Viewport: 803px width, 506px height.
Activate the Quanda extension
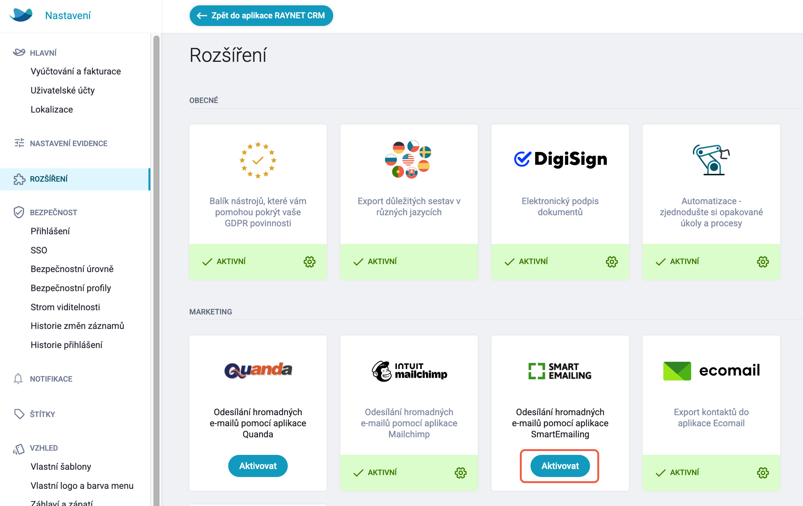(258, 466)
